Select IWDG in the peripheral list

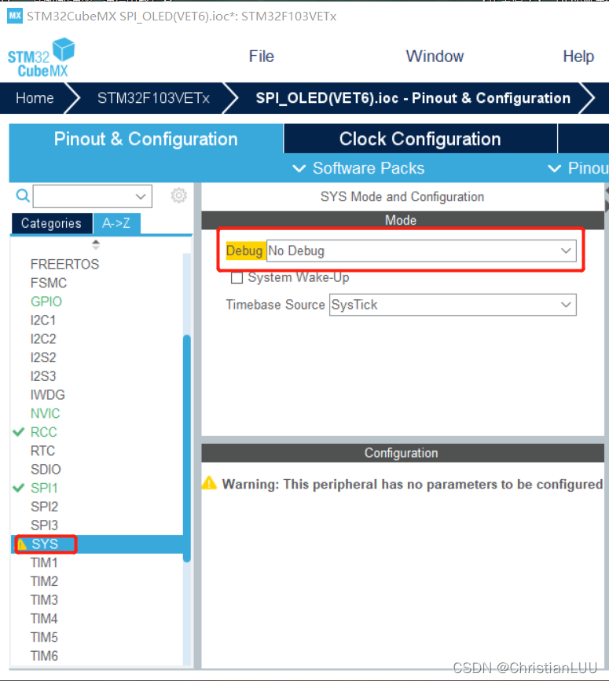coord(47,395)
